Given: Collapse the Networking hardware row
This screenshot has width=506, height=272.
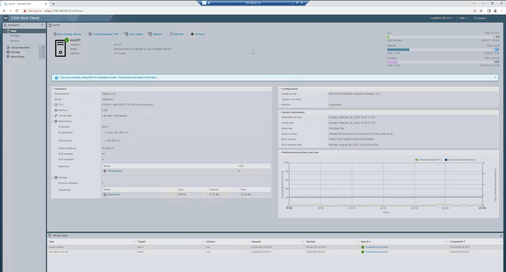Looking at the screenshot, I should click(x=53, y=121).
